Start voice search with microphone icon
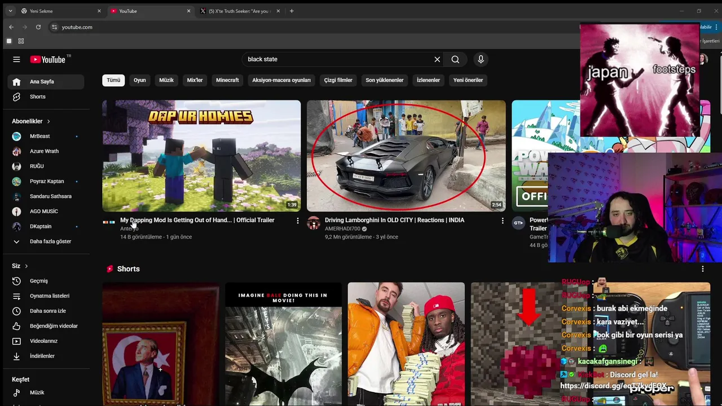 click(x=481, y=59)
